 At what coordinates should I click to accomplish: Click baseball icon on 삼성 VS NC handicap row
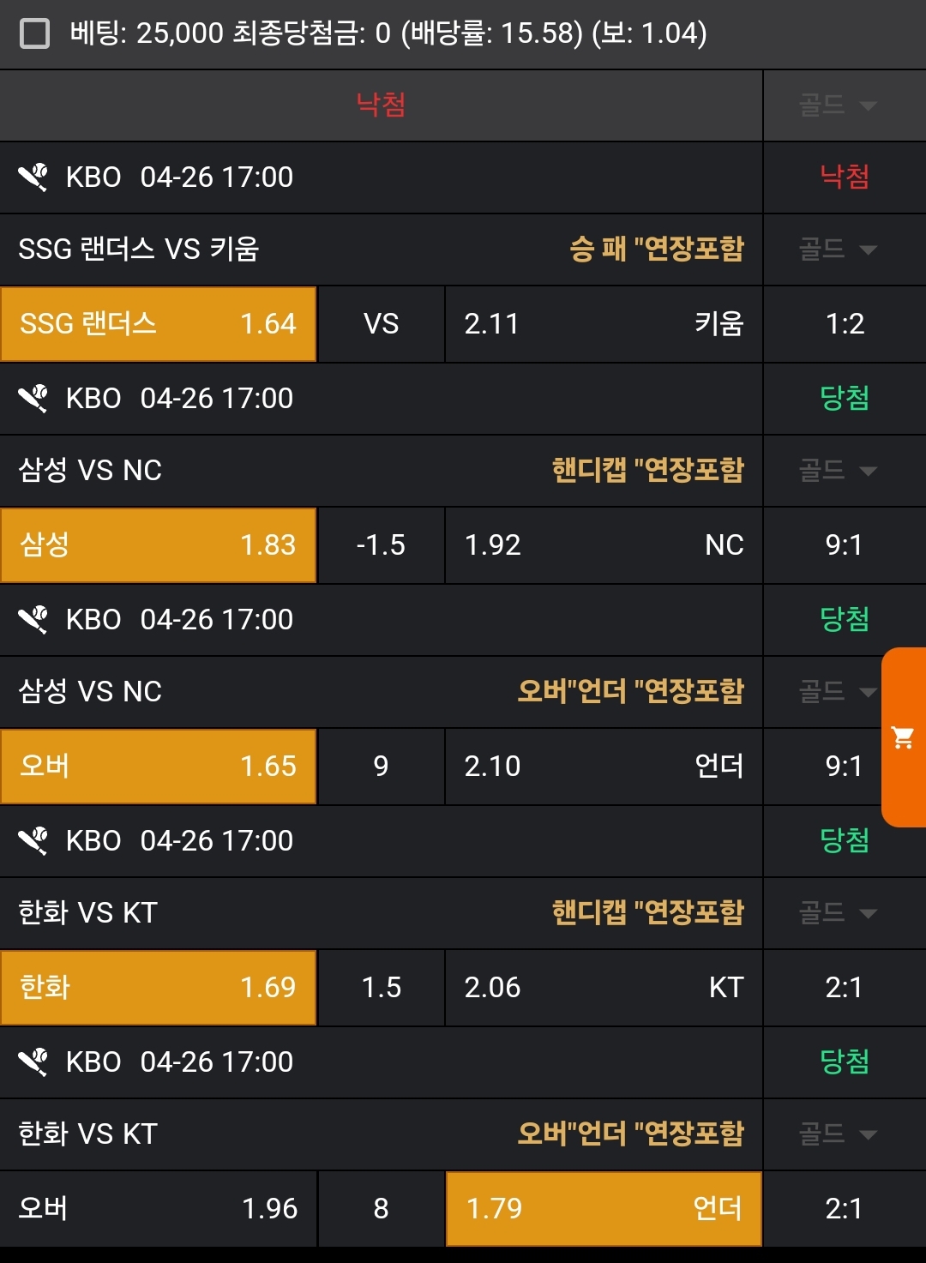[x=33, y=399]
